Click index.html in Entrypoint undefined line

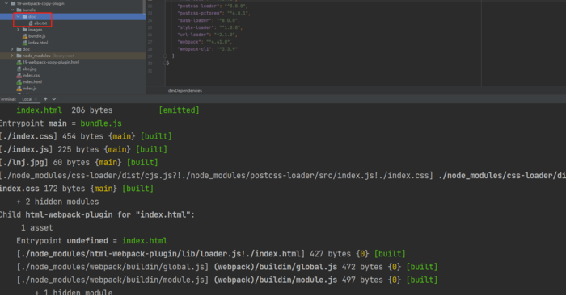pyautogui.click(x=145, y=241)
